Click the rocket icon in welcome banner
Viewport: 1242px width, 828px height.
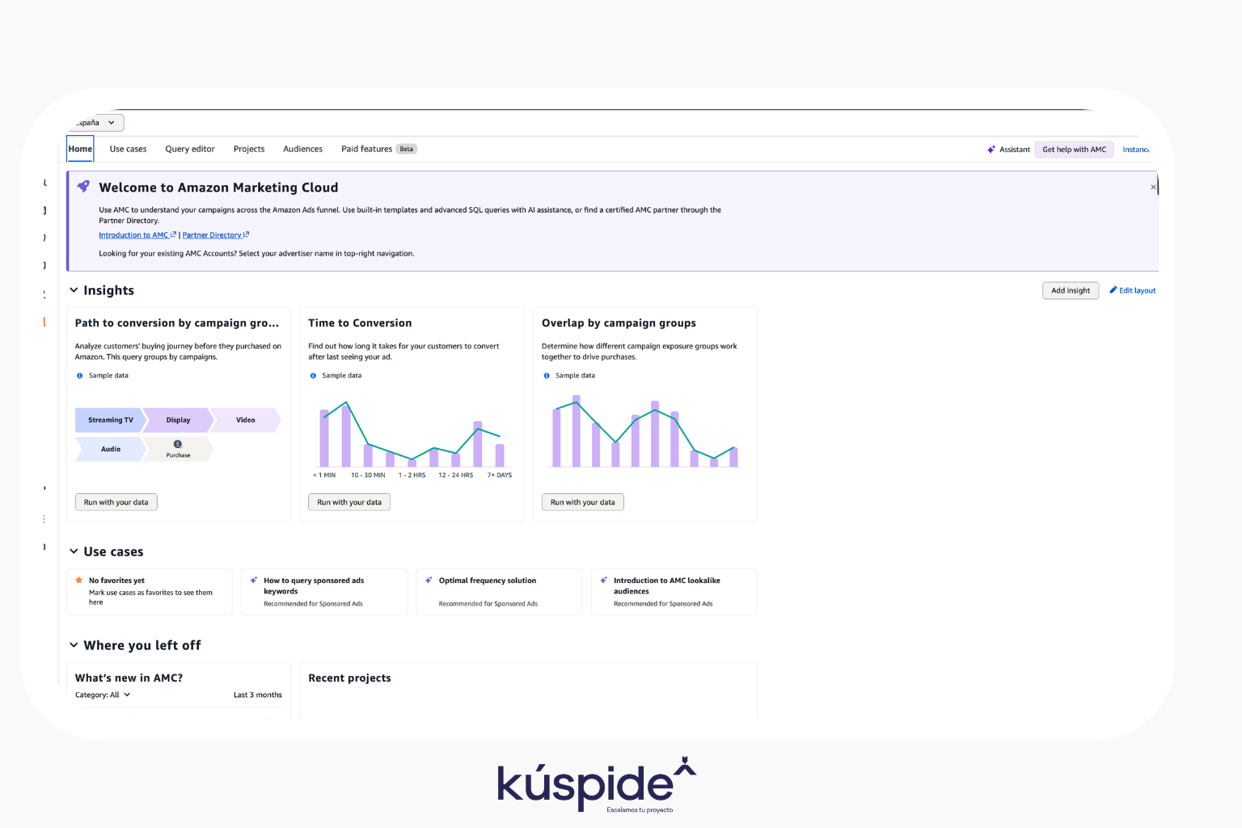tap(83, 187)
